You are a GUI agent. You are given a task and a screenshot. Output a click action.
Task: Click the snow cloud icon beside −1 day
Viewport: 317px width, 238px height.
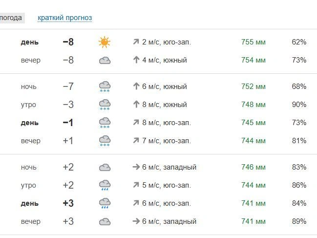(105, 123)
